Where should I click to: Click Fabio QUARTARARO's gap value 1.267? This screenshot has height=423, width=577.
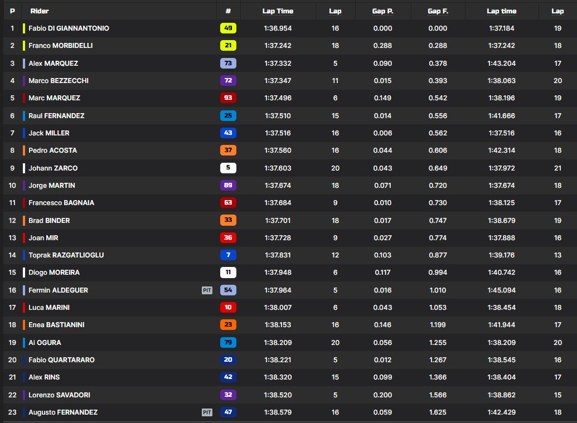(438, 360)
